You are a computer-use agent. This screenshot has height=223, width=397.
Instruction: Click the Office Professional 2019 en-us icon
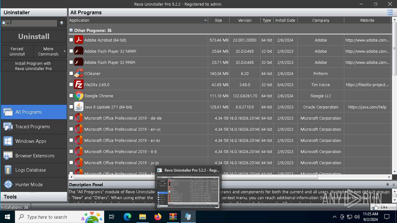coord(79,129)
